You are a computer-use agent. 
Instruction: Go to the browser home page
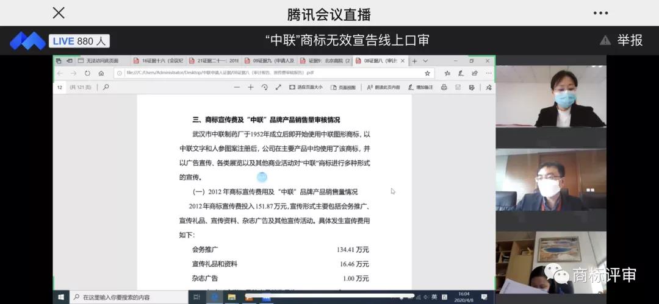coord(101,73)
